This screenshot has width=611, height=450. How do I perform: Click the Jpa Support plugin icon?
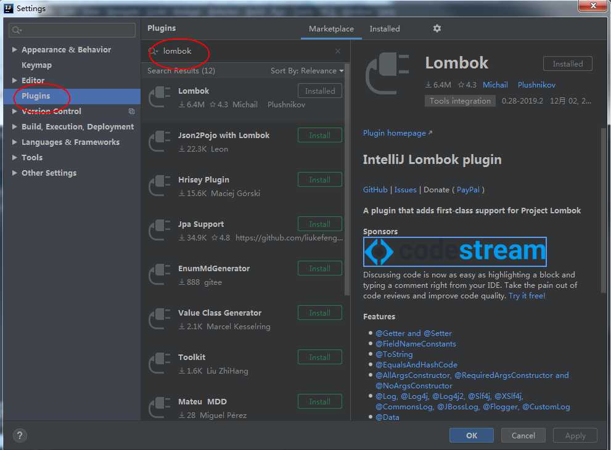click(160, 231)
